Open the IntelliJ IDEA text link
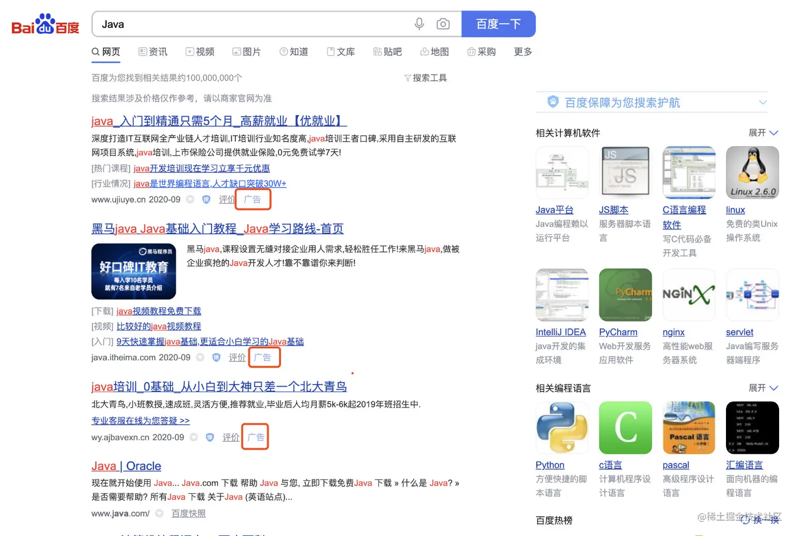Viewport: 796px width, 536px height. [561, 332]
